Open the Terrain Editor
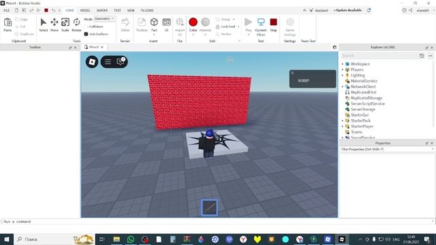Image resolution: width=436 pixels, height=245 pixels. tap(125, 22)
